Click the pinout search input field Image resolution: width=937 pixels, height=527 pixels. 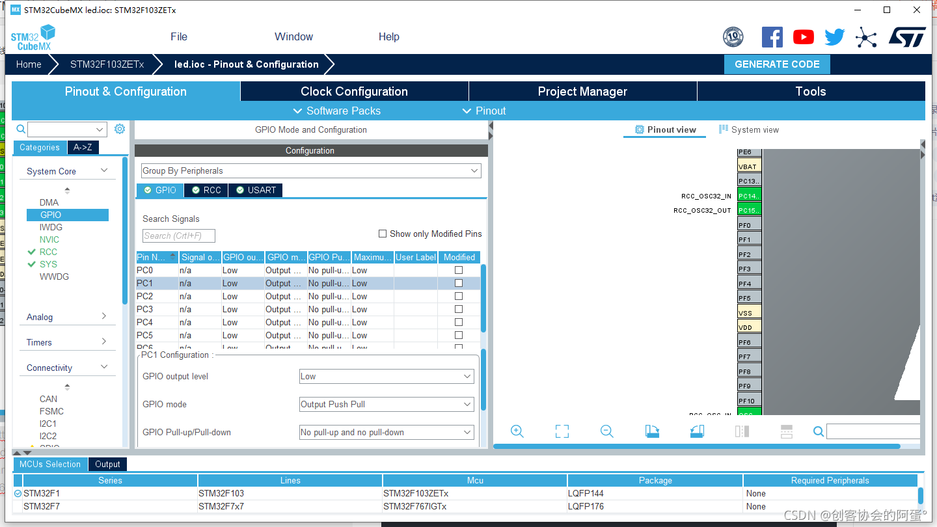874,431
